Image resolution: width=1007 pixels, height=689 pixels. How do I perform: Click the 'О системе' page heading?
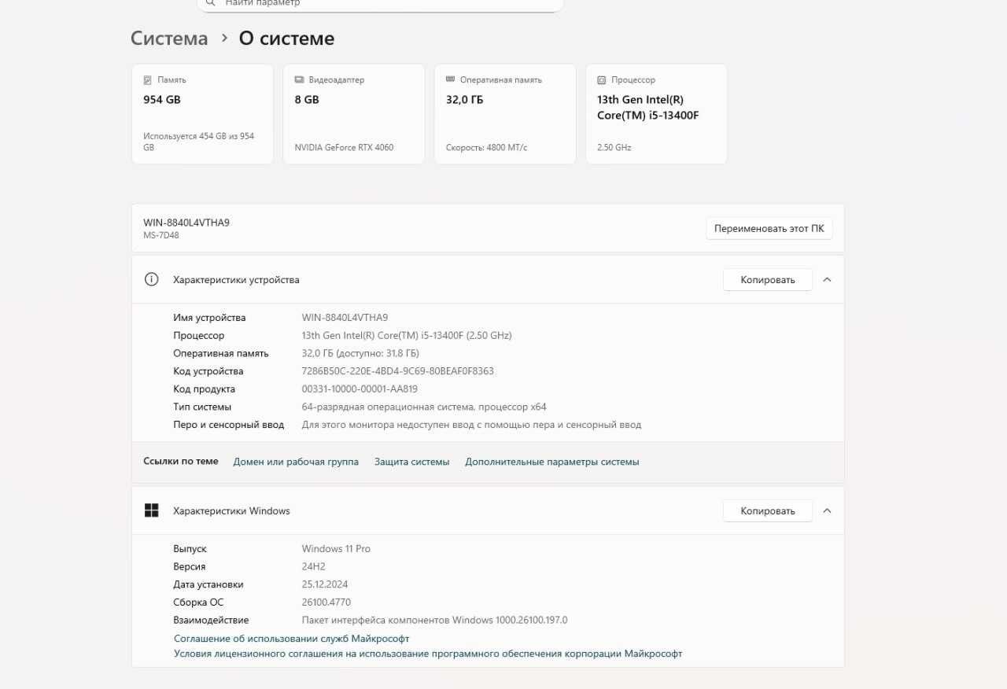click(286, 39)
